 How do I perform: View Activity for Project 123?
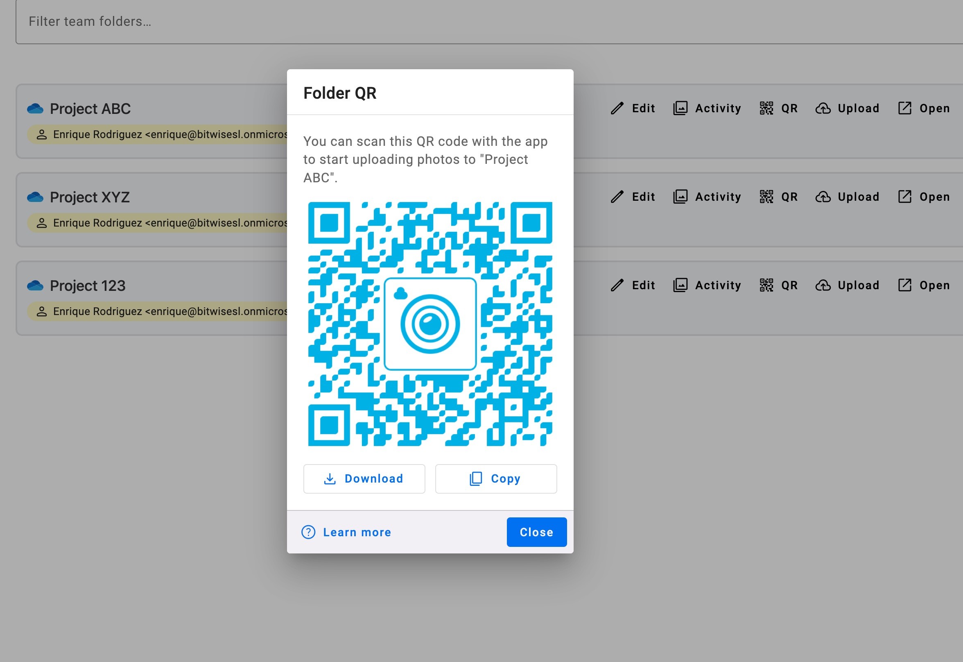[707, 286]
